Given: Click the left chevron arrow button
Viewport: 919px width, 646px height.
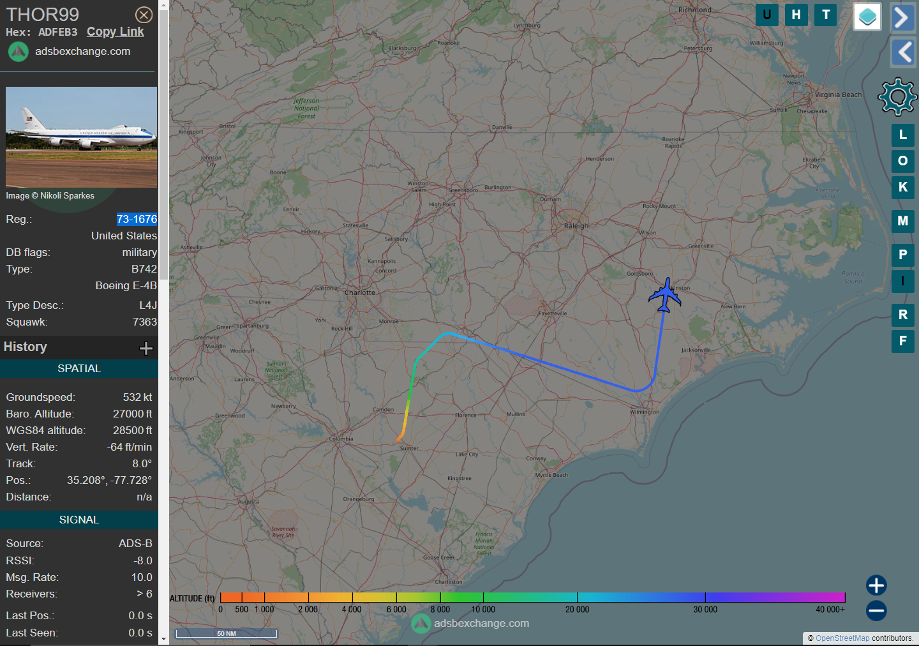Looking at the screenshot, I should 903,52.
